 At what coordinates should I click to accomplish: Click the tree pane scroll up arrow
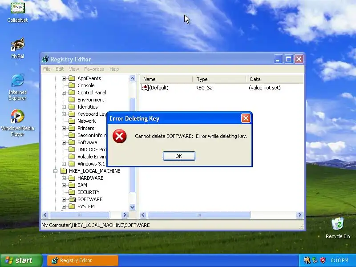click(132, 79)
